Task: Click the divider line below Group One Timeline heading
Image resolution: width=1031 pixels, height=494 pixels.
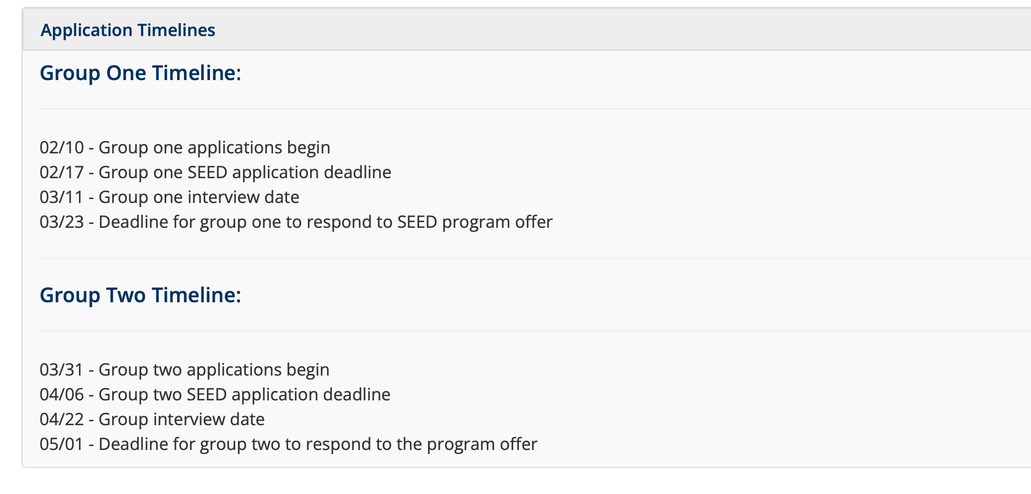Action: (508, 109)
